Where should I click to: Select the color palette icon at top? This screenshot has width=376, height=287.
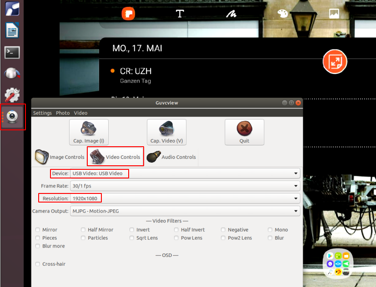coord(282,14)
